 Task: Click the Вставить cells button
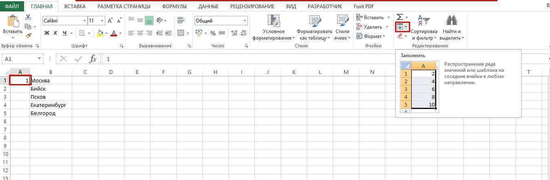(370, 17)
